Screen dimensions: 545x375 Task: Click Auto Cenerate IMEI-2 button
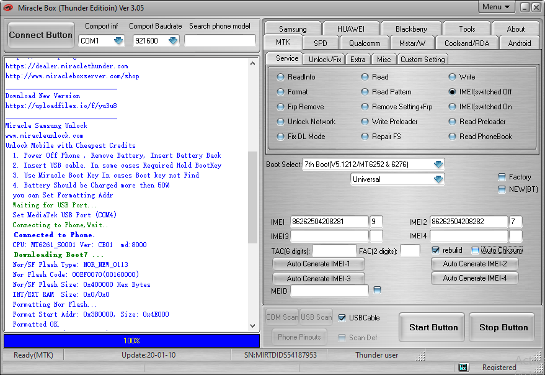tap(474, 264)
